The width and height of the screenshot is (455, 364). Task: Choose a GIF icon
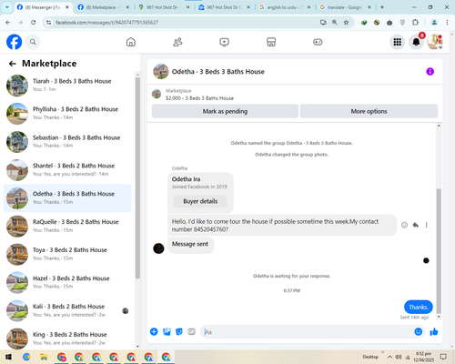tap(191, 331)
